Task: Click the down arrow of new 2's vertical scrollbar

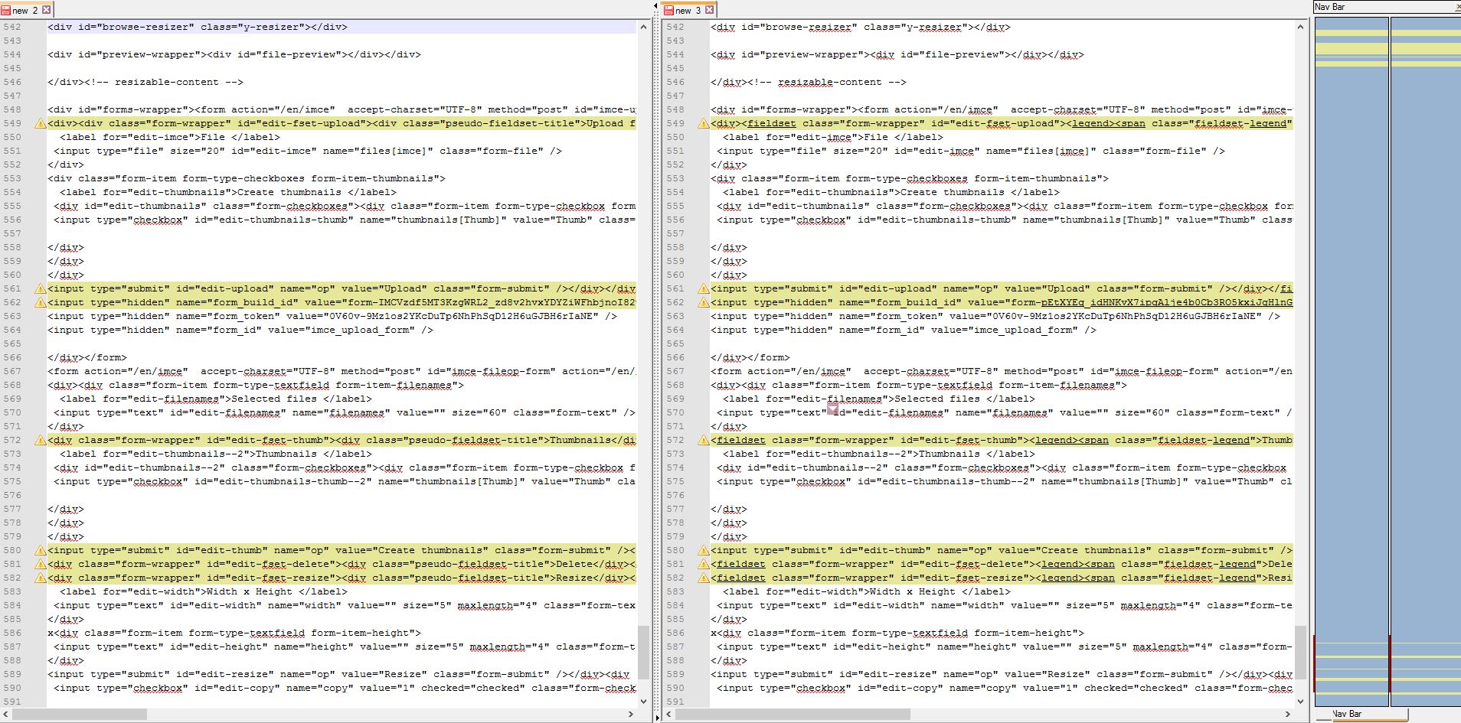Action: (643, 701)
